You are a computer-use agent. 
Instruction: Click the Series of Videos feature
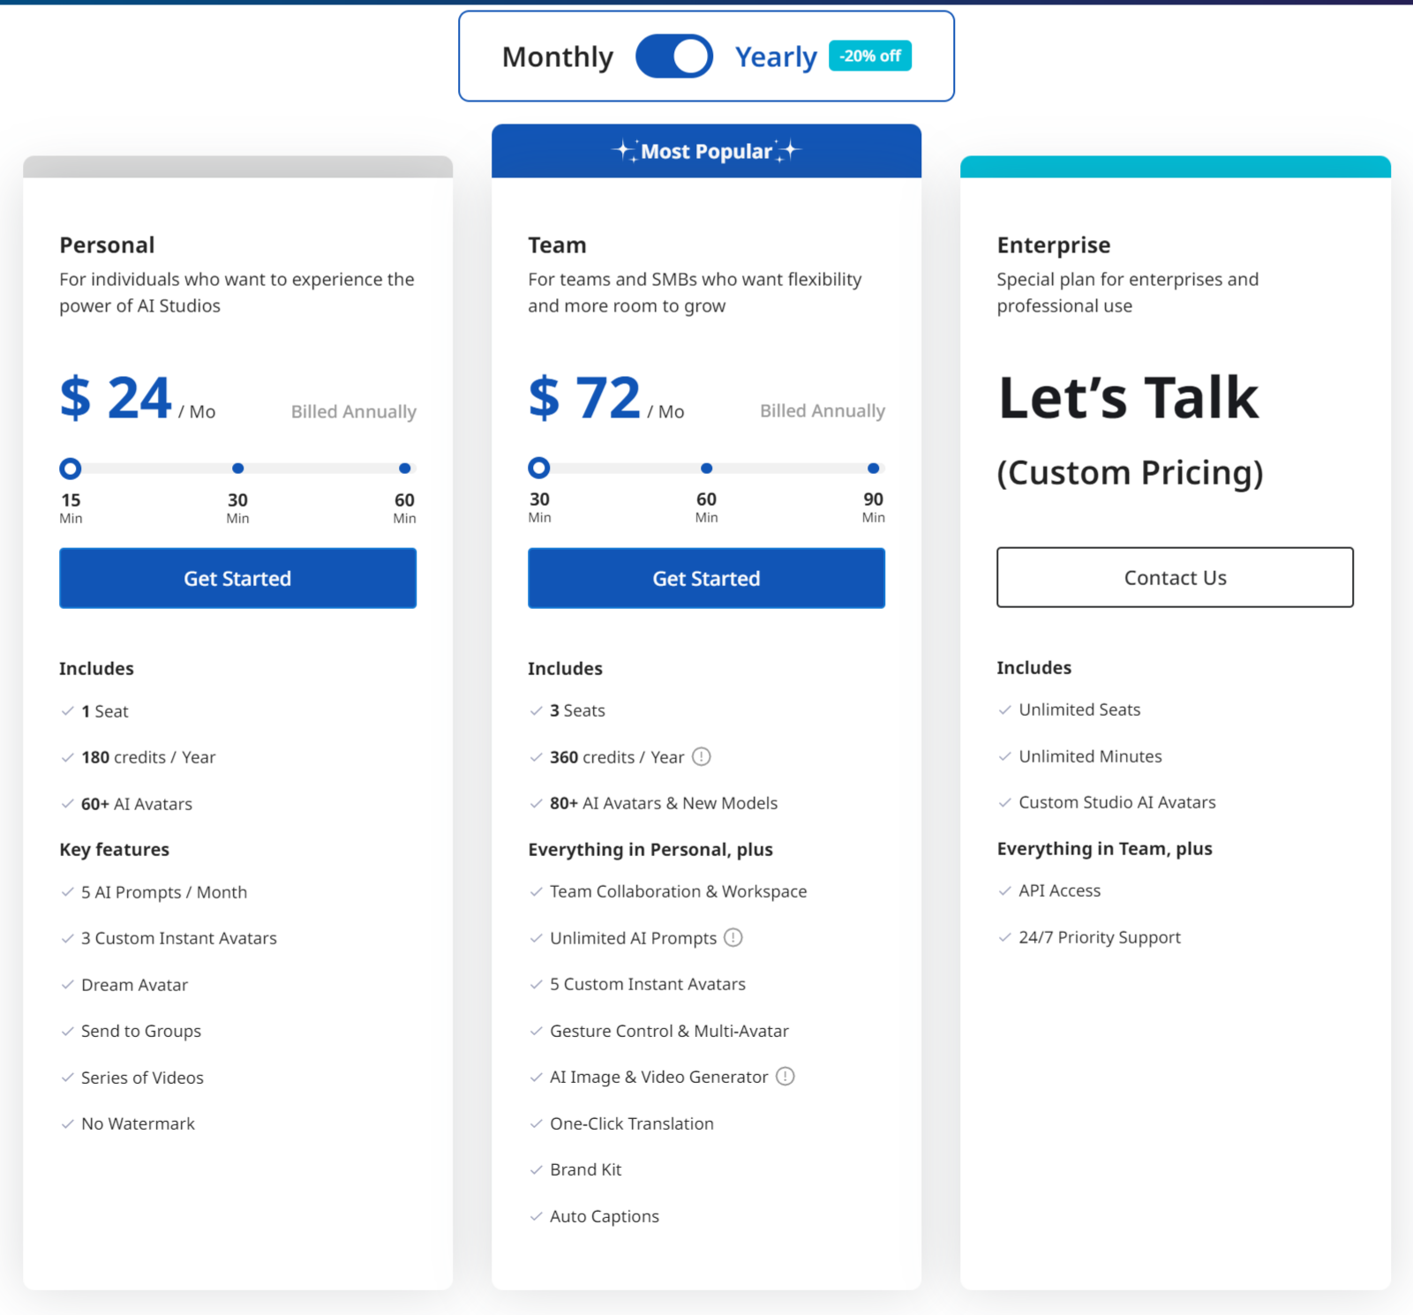(x=142, y=1078)
